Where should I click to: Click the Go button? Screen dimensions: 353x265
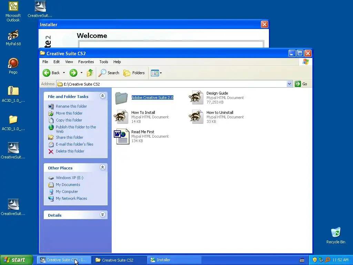[301, 84]
